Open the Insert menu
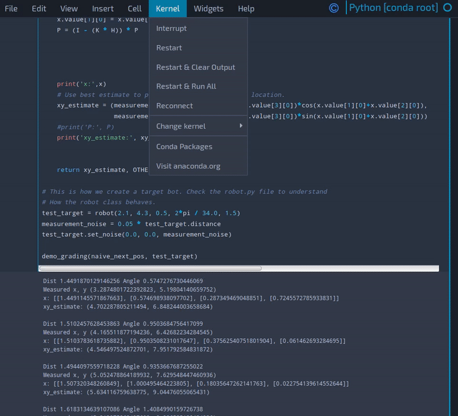Screen dimensions: 458x416 click(x=103, y=9)
